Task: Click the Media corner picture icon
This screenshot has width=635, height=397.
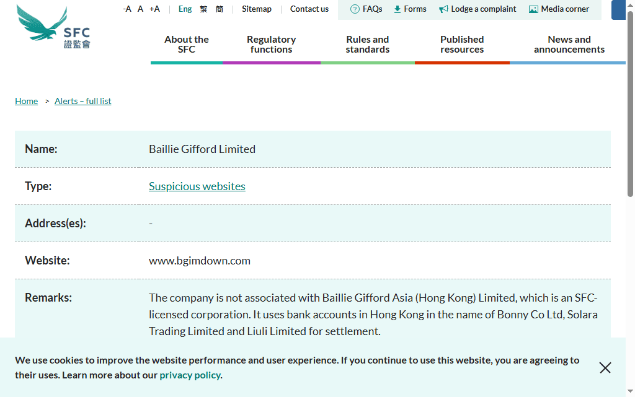Action: 533,9
